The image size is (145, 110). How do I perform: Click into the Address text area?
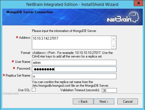71,42
